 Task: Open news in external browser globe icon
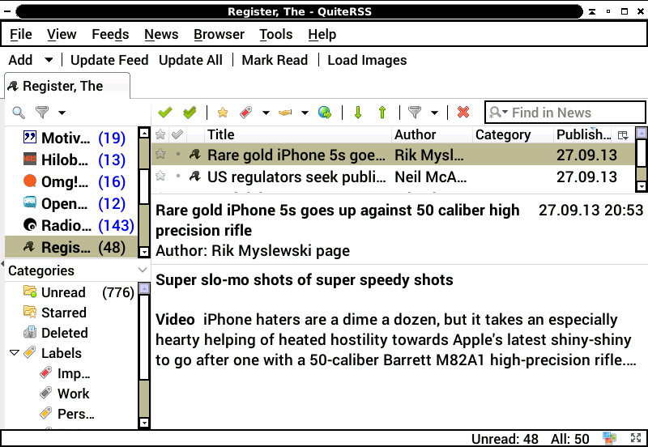325,113
